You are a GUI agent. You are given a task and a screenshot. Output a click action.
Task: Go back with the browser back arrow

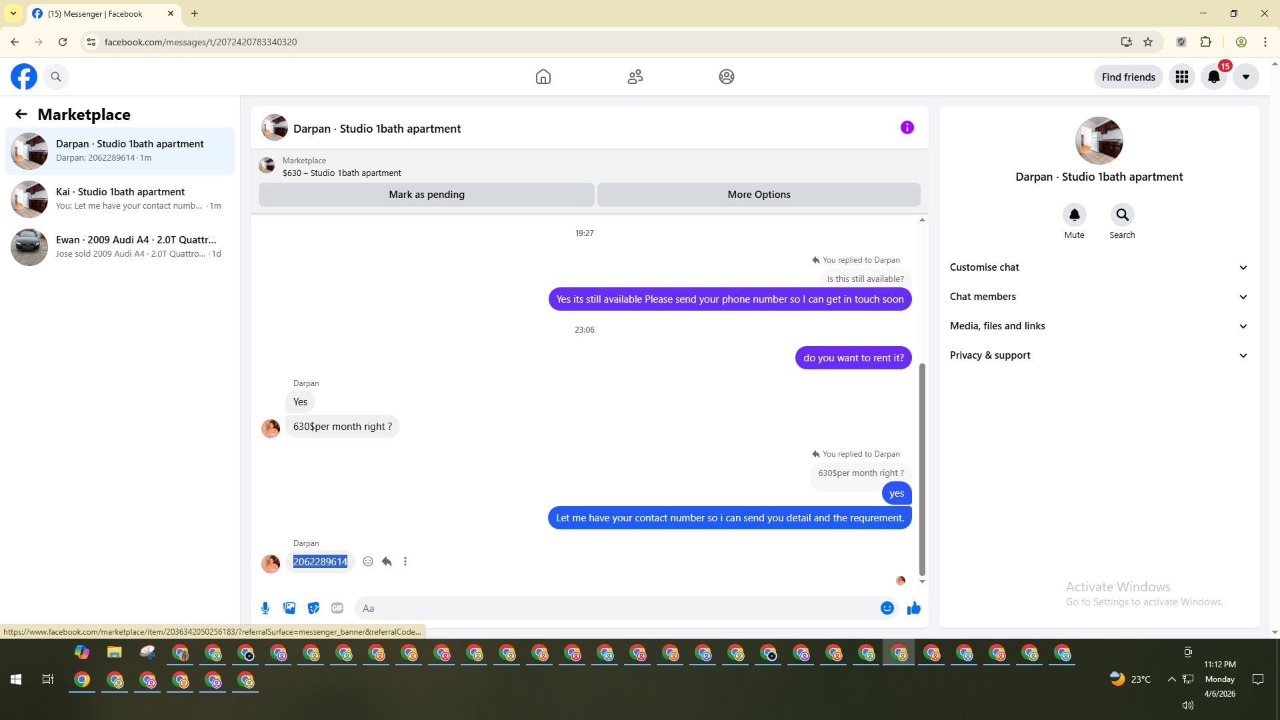[x=15, y=42]
